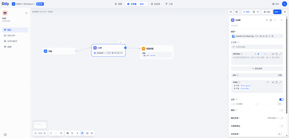Screen dimensions: 289x138
Task: Enable the 视觉 vision toggle
Action: (x=281, y=110)
